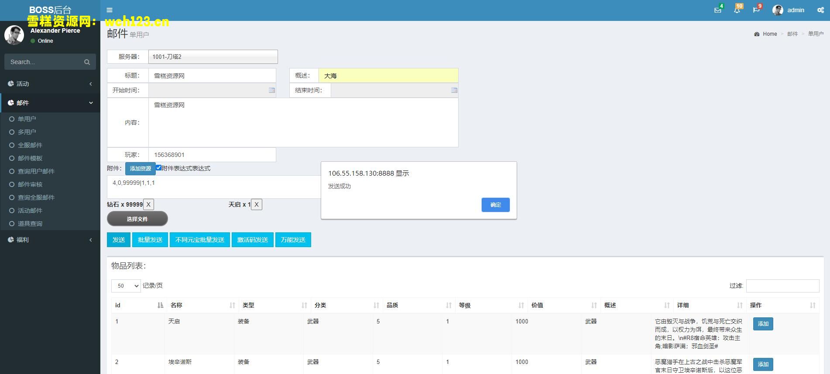
Task: Open the start time calendar icon
Action: [272, 90]
